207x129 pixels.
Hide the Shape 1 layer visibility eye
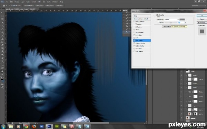pyautogui.click(x=181, y=87)
